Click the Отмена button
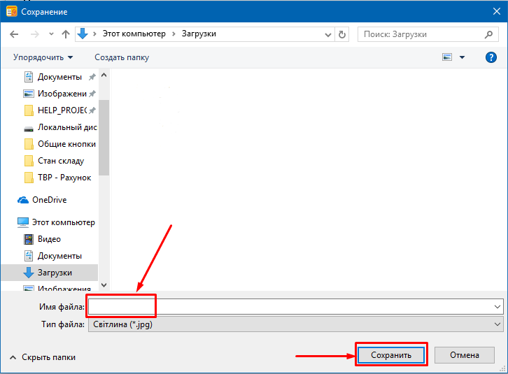Screen dimensions: 508x374 click(464, 355)
